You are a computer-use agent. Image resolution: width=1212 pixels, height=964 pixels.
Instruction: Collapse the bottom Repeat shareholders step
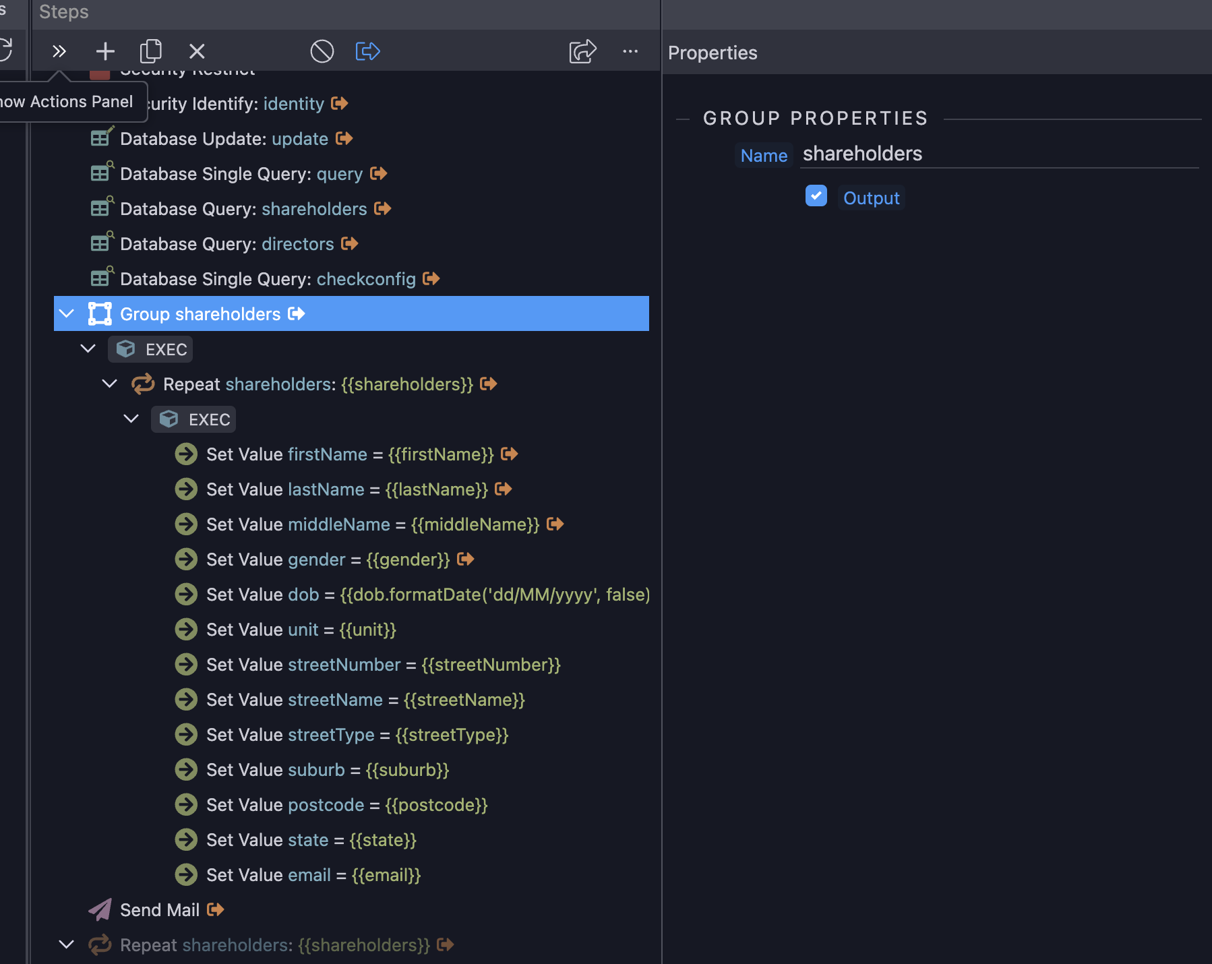tap(66, 944)
